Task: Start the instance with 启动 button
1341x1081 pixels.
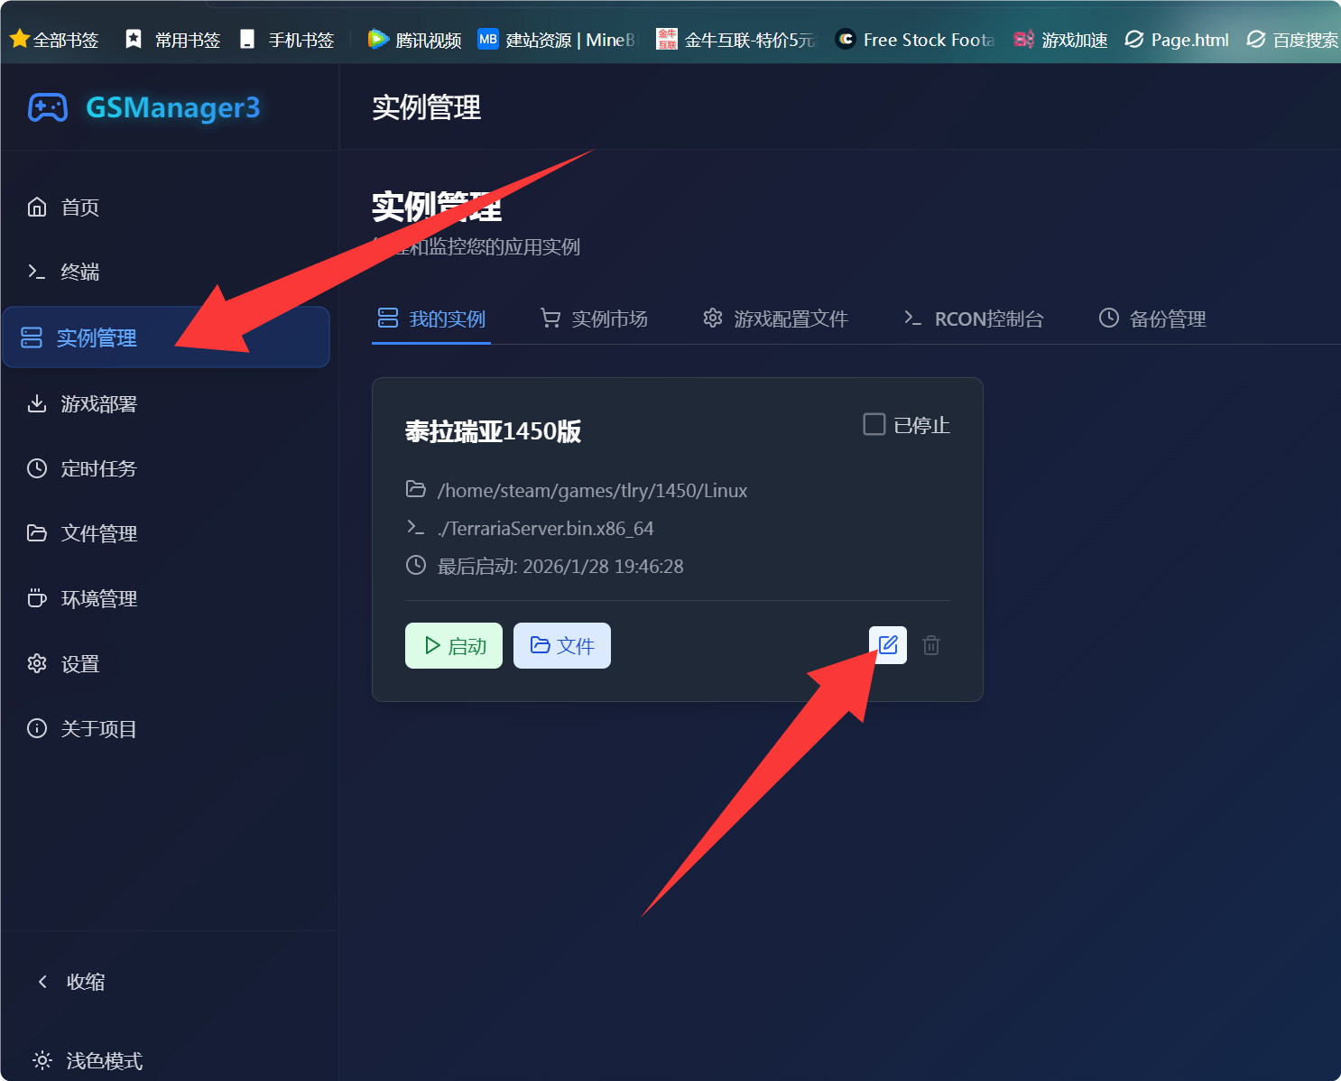Action: tap(454, 645)
